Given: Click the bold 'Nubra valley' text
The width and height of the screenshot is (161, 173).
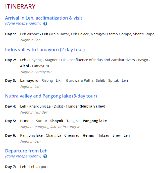Looking at the screenshot, I should pyautogui.click(x=92, y=106).
